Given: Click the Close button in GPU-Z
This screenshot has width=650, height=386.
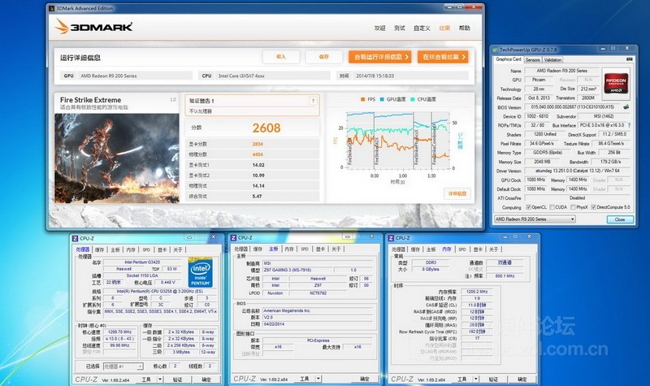Looking at the screenshot, I should click(620, 219).
